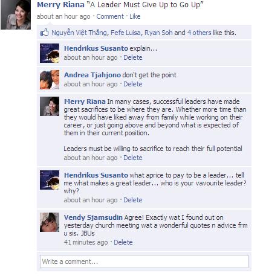Open Merry Riana's main post profile photo
The width and height of the screenshot is (266, 276).
(16, 14)
